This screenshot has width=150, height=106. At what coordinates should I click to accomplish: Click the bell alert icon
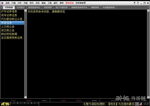137,104
